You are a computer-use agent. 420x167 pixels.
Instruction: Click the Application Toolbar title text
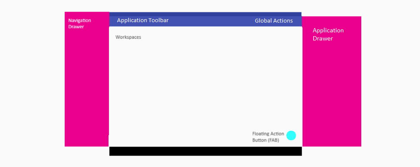pyautogui.click(x=143, y=20)
